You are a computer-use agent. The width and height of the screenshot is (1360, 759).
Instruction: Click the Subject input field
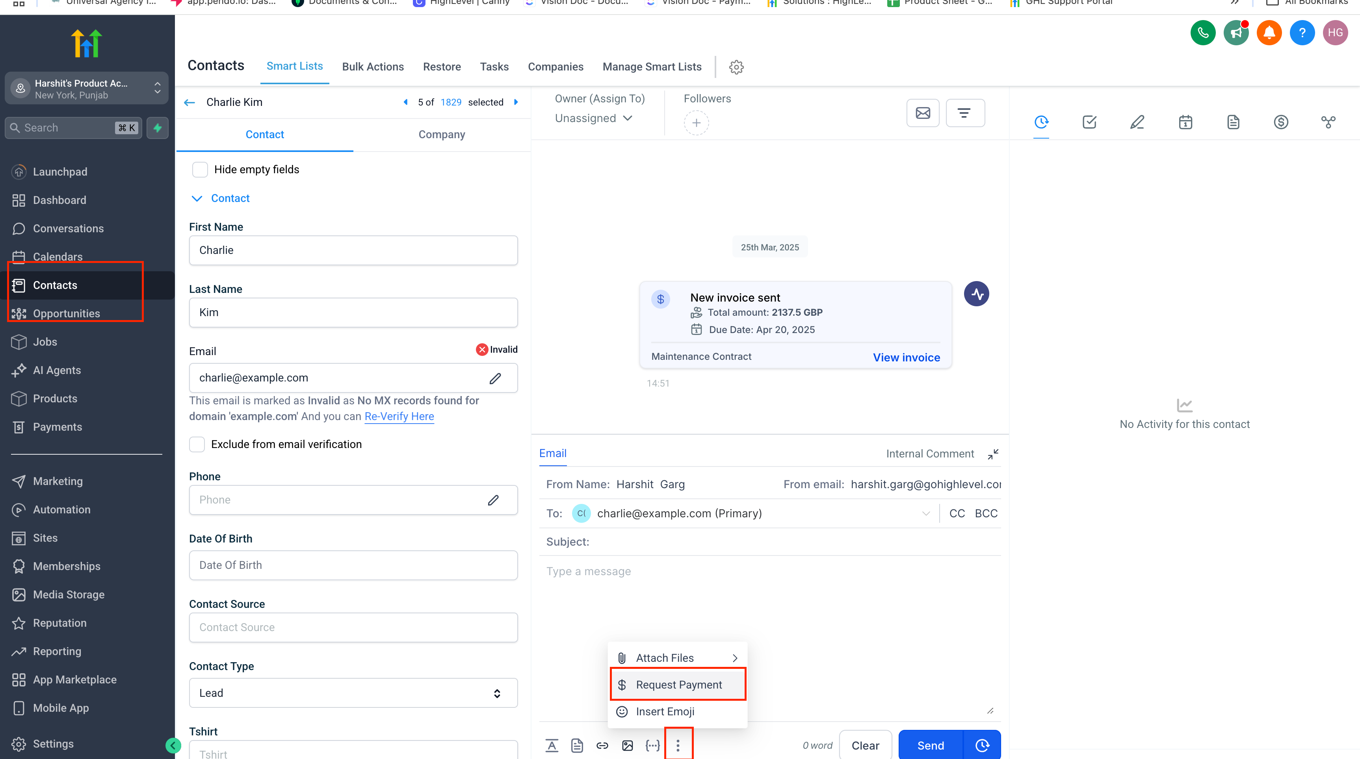tap(792, 542)
